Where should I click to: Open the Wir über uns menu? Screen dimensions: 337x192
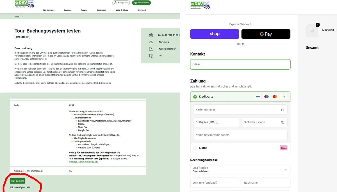point(49,10)
